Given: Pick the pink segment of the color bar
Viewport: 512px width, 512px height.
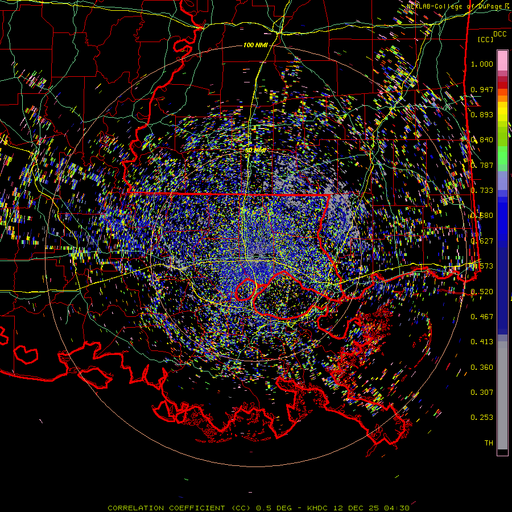Looking at the screenshot, I should (x=502, y=61).
